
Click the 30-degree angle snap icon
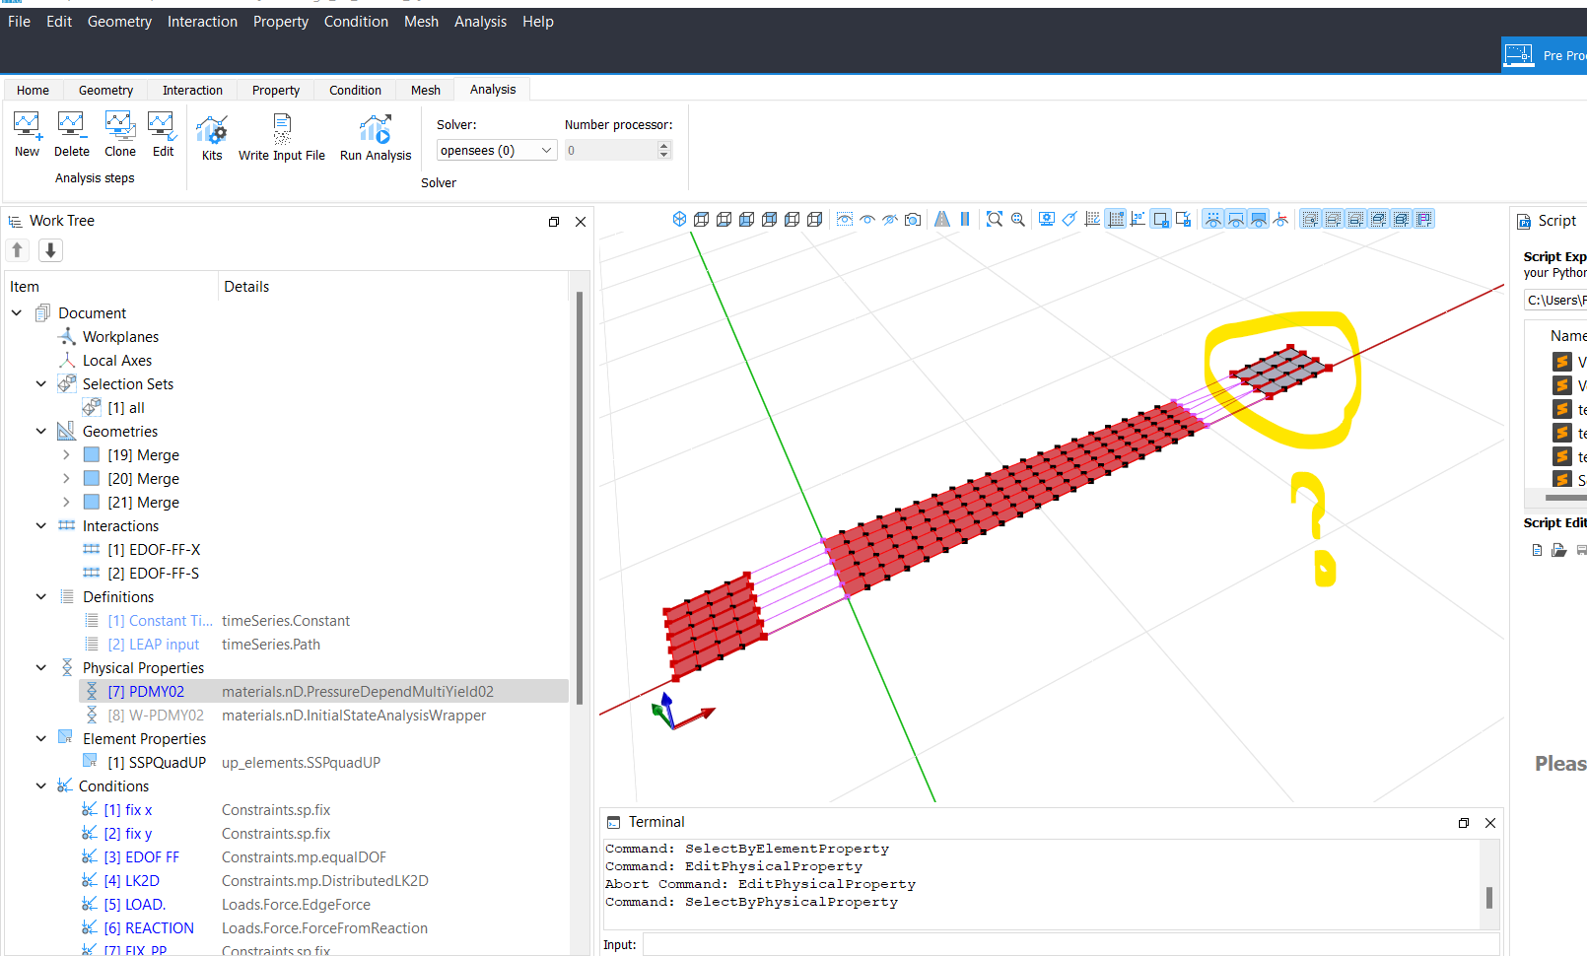click(1138, 219)
